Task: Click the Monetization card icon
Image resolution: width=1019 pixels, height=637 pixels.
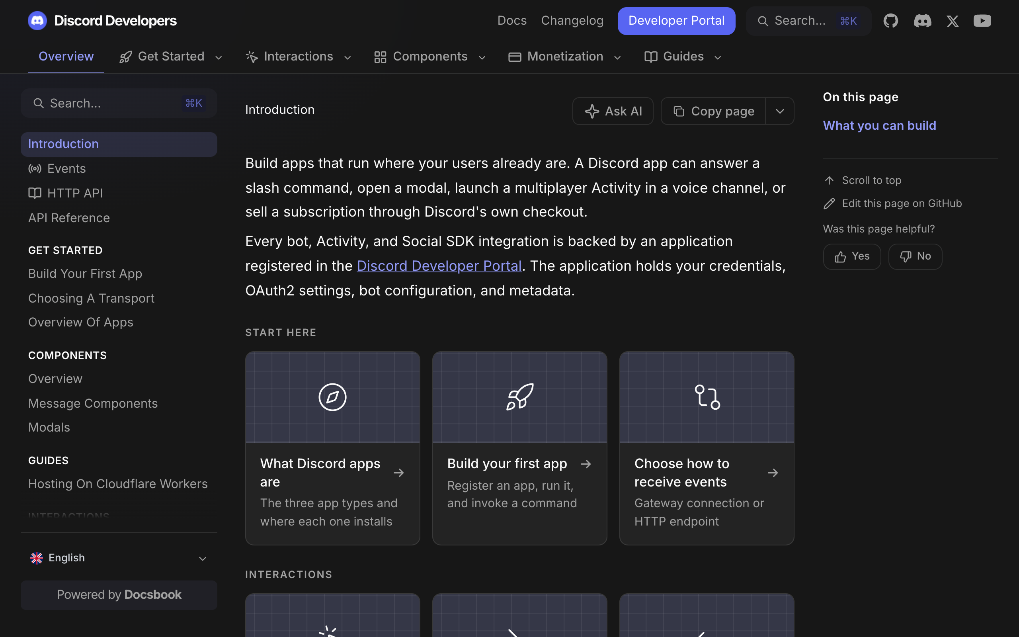Action: 515,57
